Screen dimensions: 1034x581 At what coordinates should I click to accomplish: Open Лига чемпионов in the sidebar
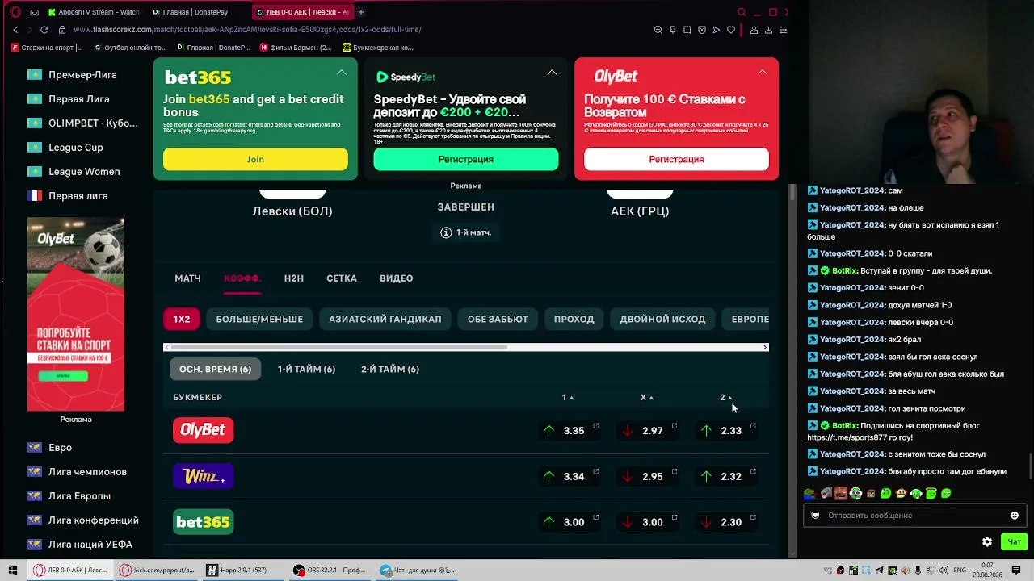87,472
